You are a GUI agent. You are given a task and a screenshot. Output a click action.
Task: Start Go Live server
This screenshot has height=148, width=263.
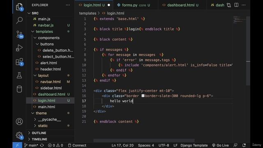click(220, 145)
